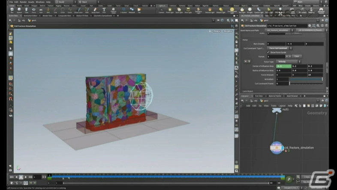This screenshot has width=337, height=190.
Task: Switch to Geometry Spreadsheet tab
Action: (103, 16)
